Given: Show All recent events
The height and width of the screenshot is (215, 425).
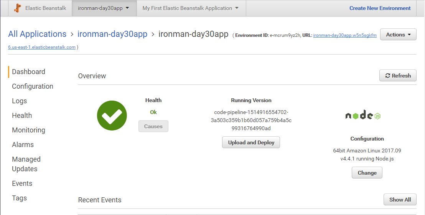Looking at the screenshot, I should 400,200.
